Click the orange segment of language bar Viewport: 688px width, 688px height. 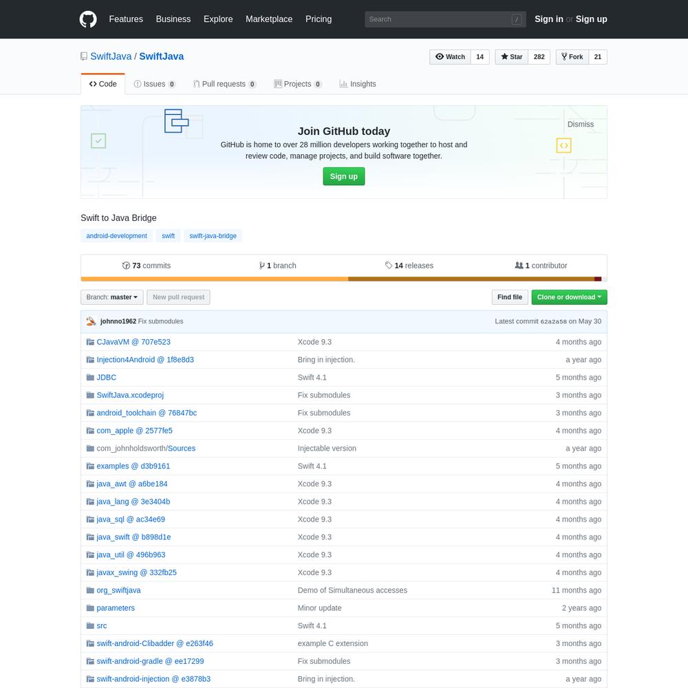pyautogui.click(x=215, y=279)
